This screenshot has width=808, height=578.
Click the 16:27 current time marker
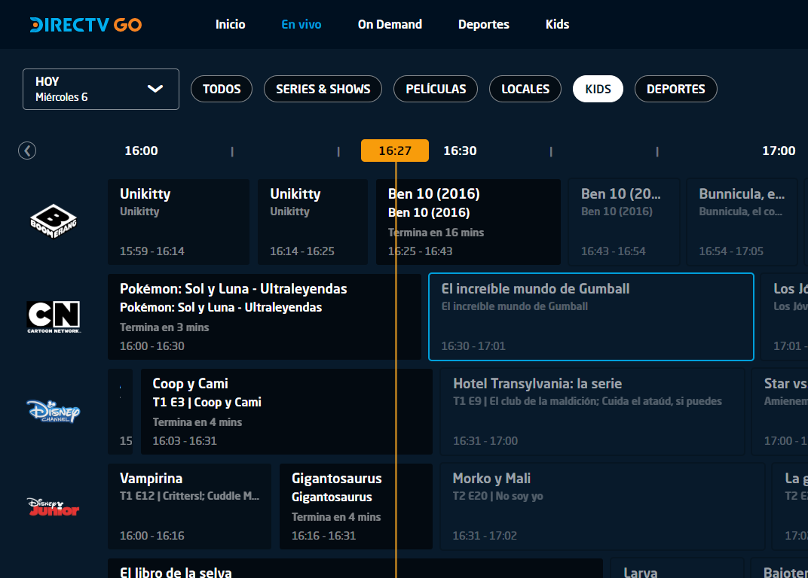pos(395,151)
